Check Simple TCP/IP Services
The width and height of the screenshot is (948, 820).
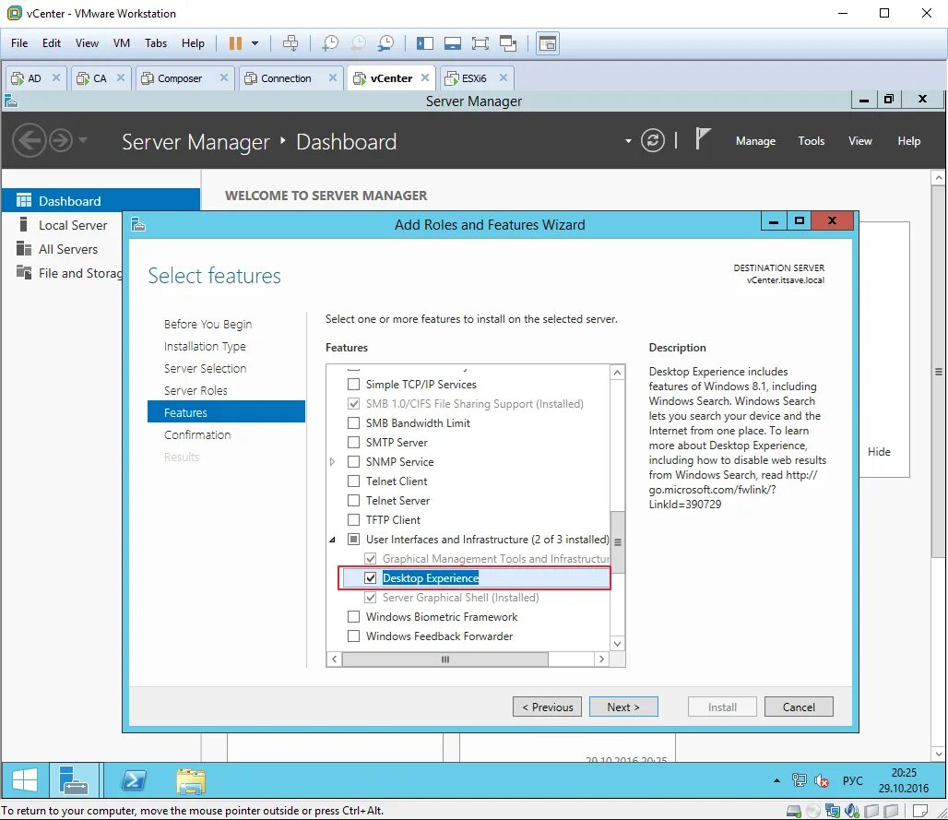tap(354, 384)
